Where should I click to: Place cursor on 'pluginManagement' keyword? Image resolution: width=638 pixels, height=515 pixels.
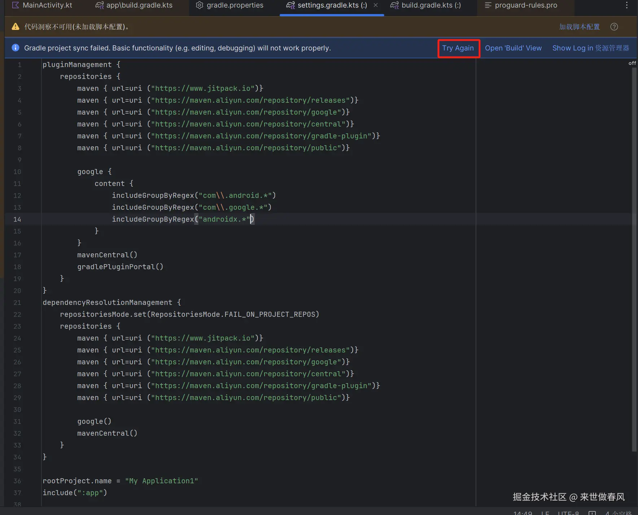click(x=77, y=65)
